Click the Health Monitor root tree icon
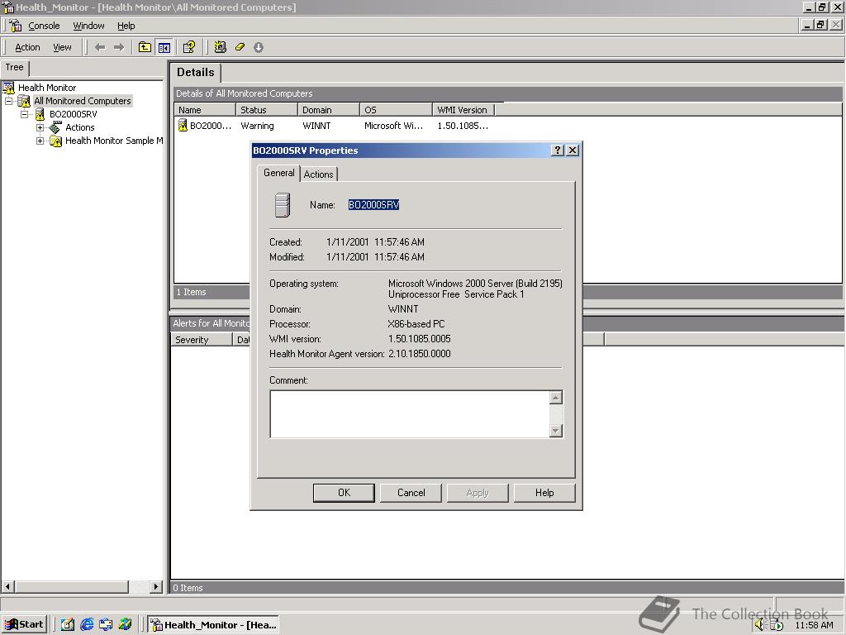Image resolution: width=846 pixels, height=635 pixels. coord(8,88)
